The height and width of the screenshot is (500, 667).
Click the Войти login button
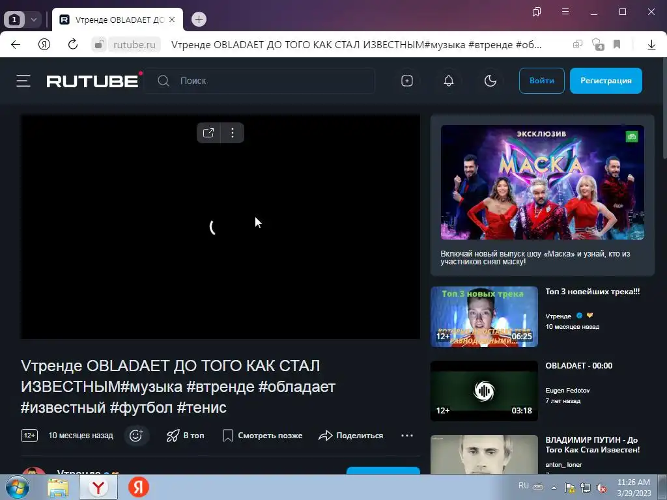coord(541,80)
